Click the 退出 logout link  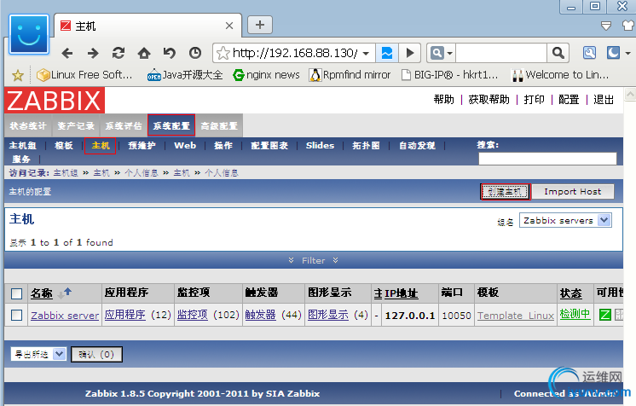(603, 100)
